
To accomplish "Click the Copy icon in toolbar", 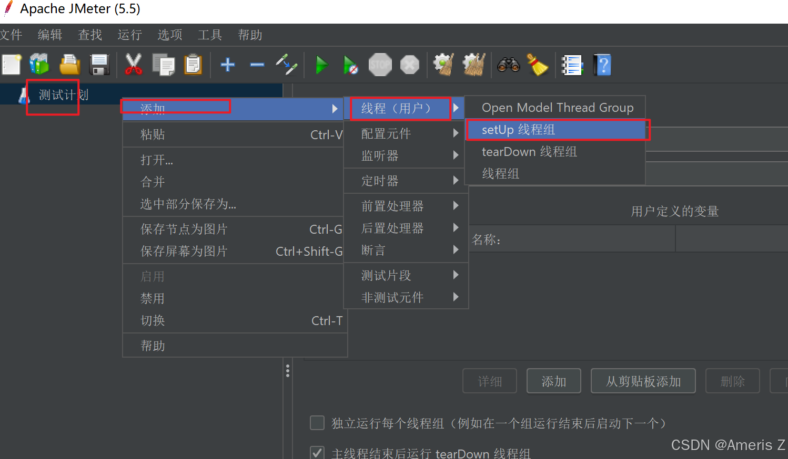I will 163,65.
